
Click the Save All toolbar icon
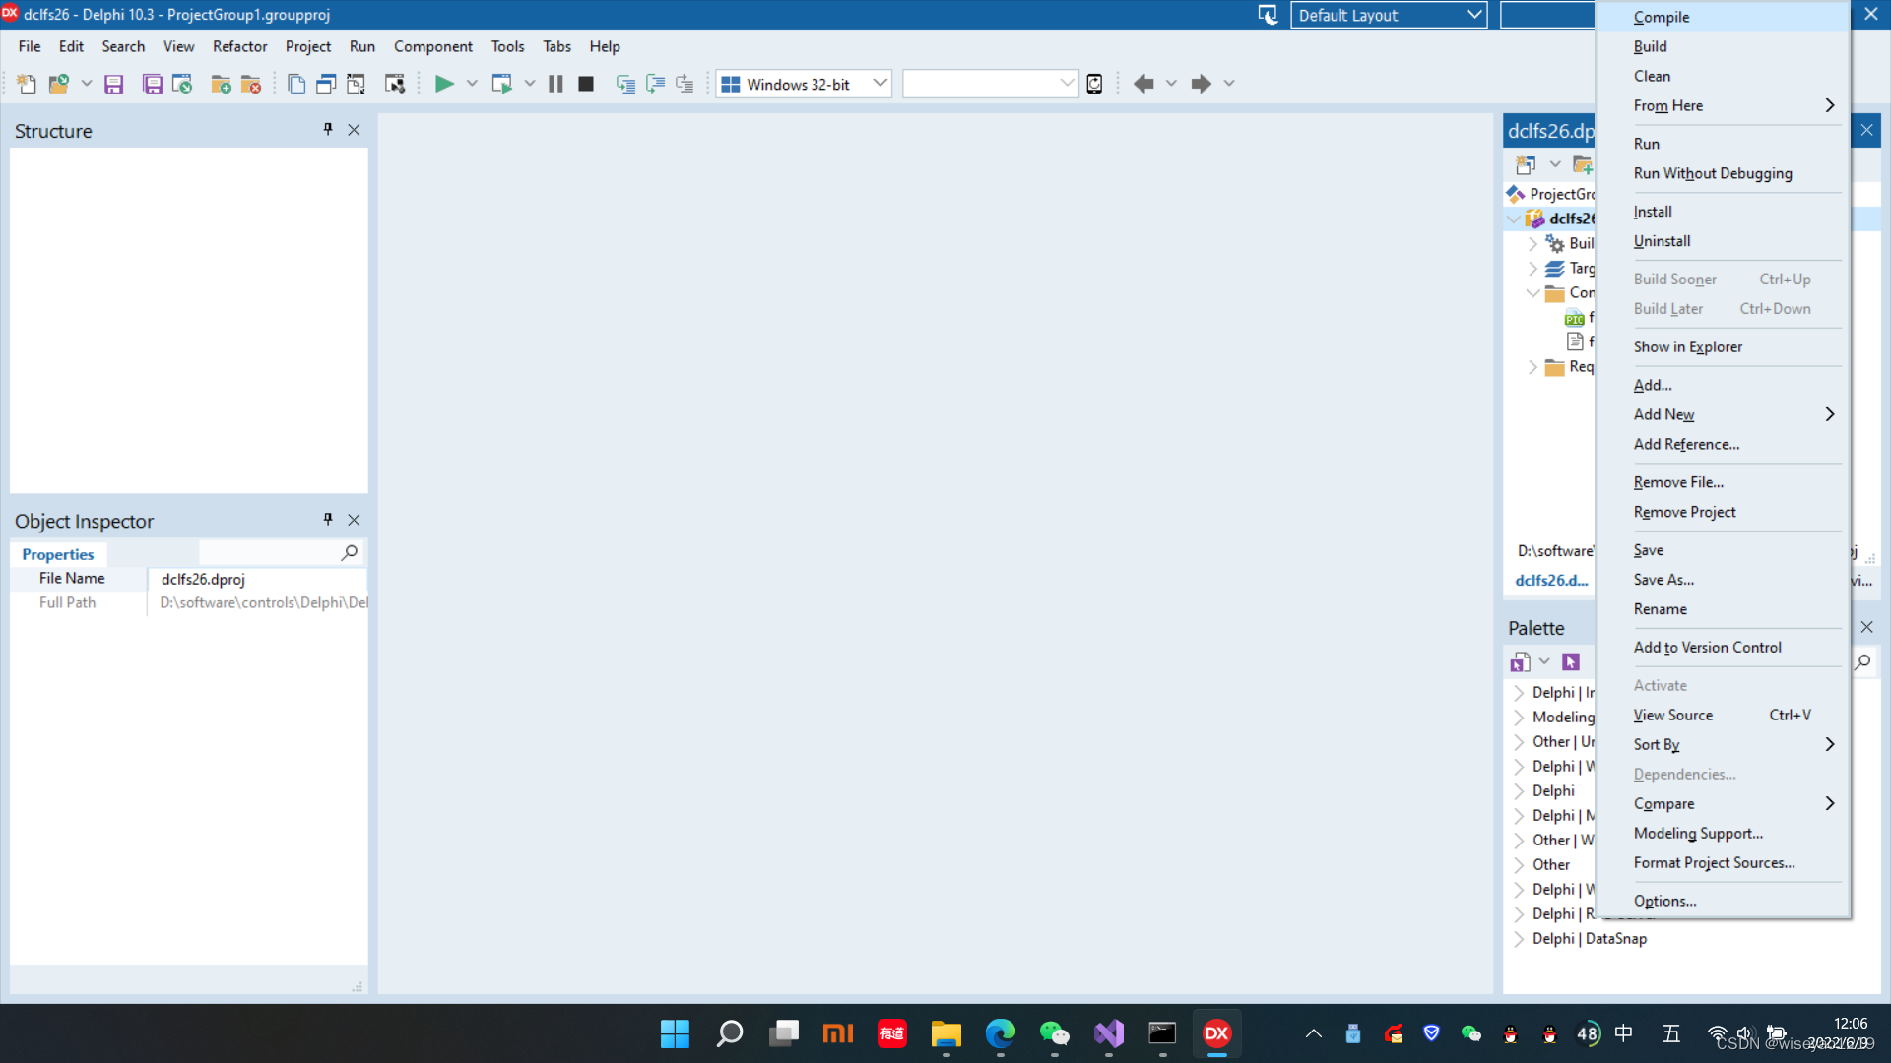[x=153, y=84]
